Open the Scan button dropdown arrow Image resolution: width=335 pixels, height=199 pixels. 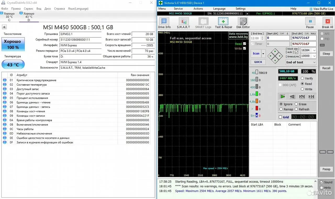pyautogui.click(x=263, y=54)
